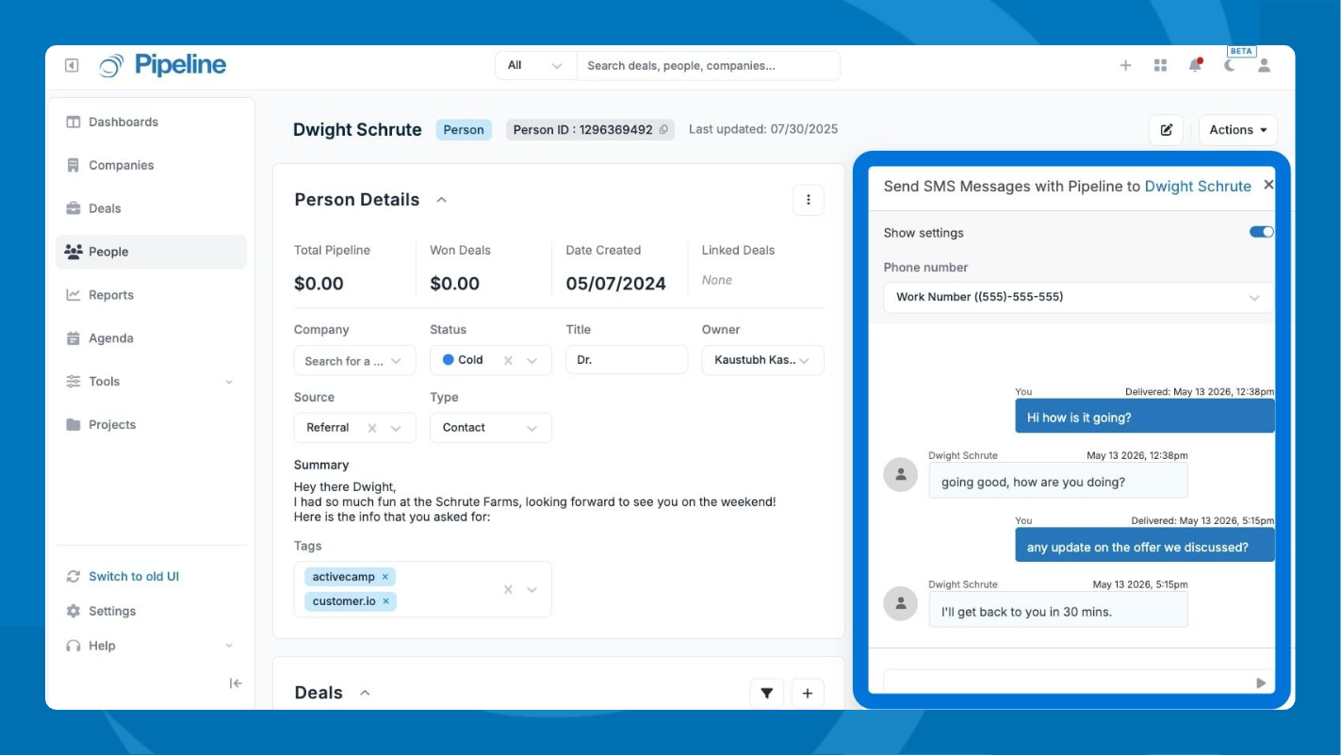
Task: Toggle the Show settings switch
Action: coord(1261,232)
